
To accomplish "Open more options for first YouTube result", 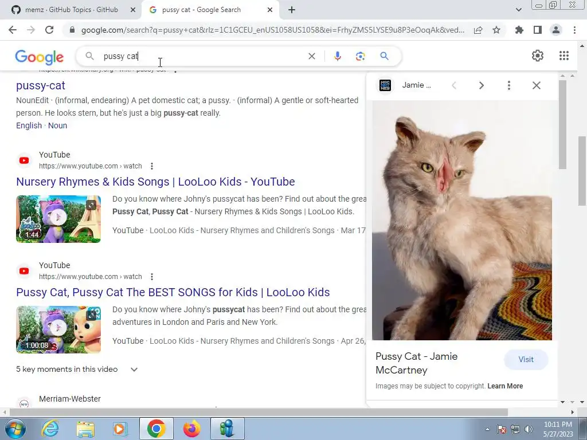I will [151, 166].
